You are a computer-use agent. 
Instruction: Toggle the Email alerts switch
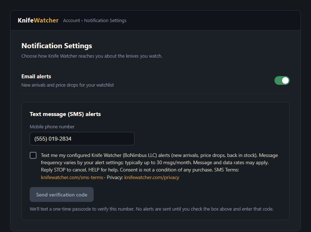[x=282, y=80]
